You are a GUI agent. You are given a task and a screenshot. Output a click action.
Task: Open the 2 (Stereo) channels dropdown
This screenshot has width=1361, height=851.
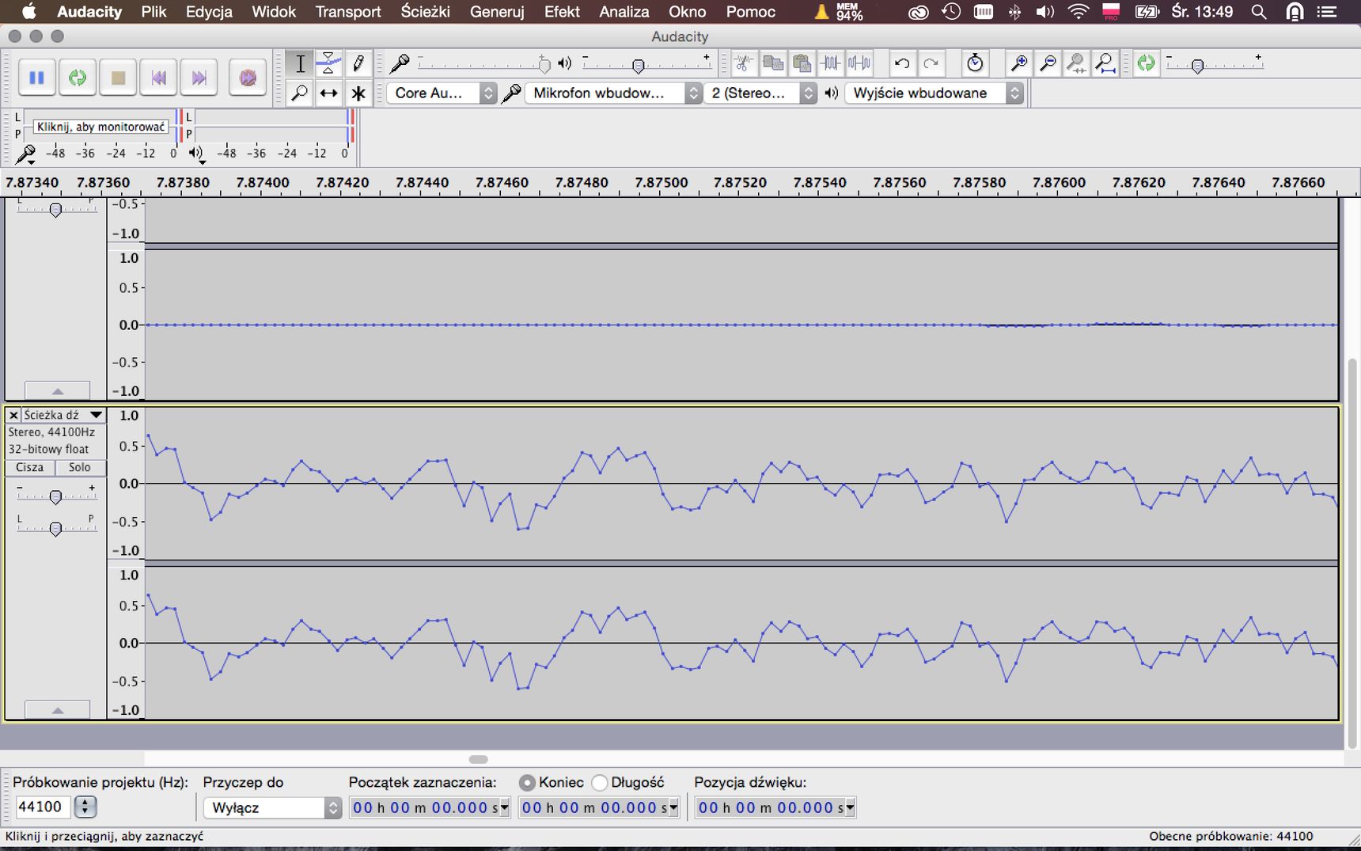tap(760, 93)
